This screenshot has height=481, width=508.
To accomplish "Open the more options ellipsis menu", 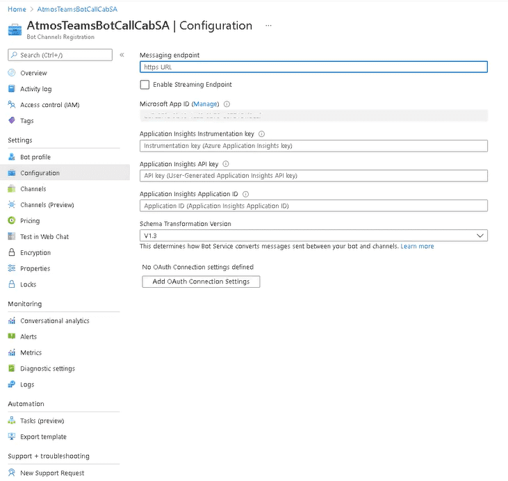I will click(268, 26).
